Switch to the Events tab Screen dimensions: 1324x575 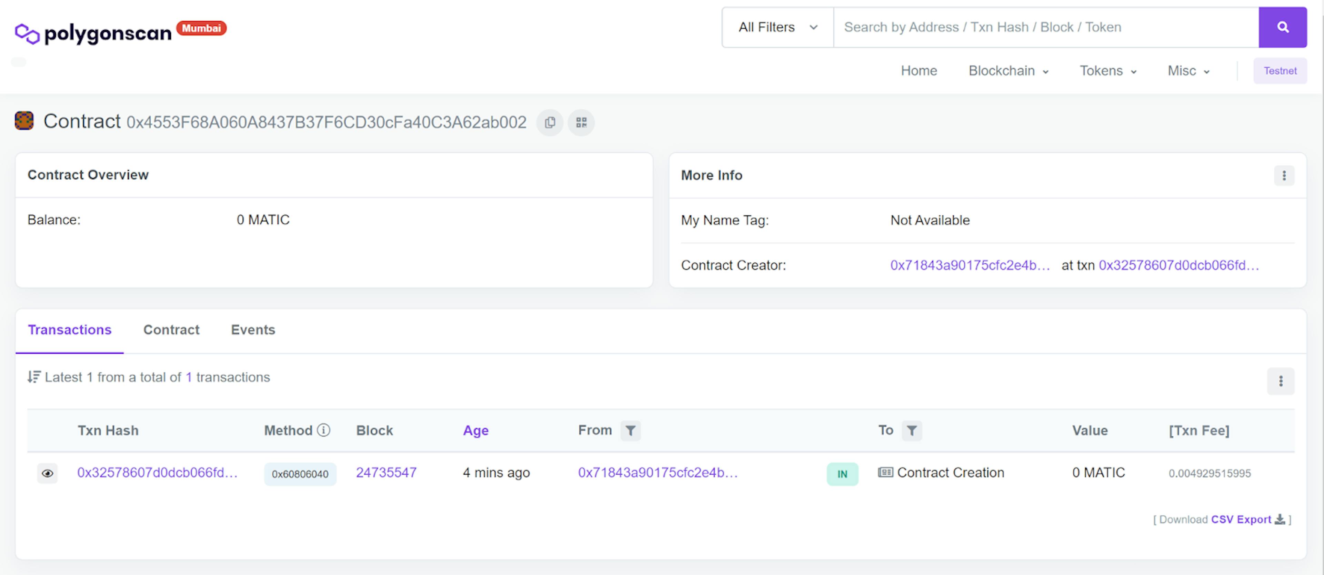click(x=253, y=330)
